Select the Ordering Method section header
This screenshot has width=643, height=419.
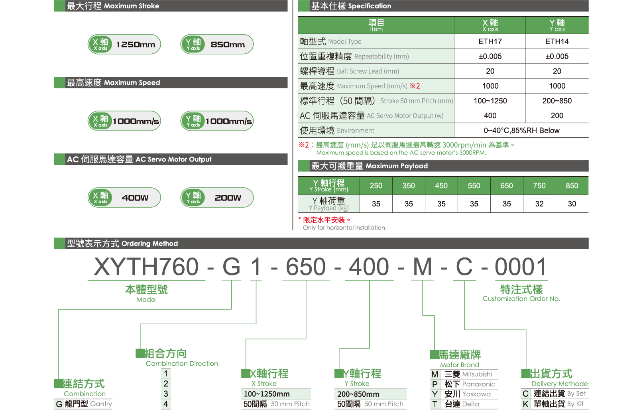321,244
